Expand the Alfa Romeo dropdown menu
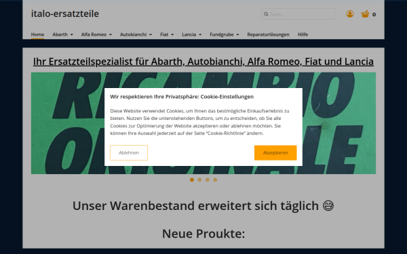Image resolution: width=407 pixels, height=254 pixels. [x=96, y=35]
